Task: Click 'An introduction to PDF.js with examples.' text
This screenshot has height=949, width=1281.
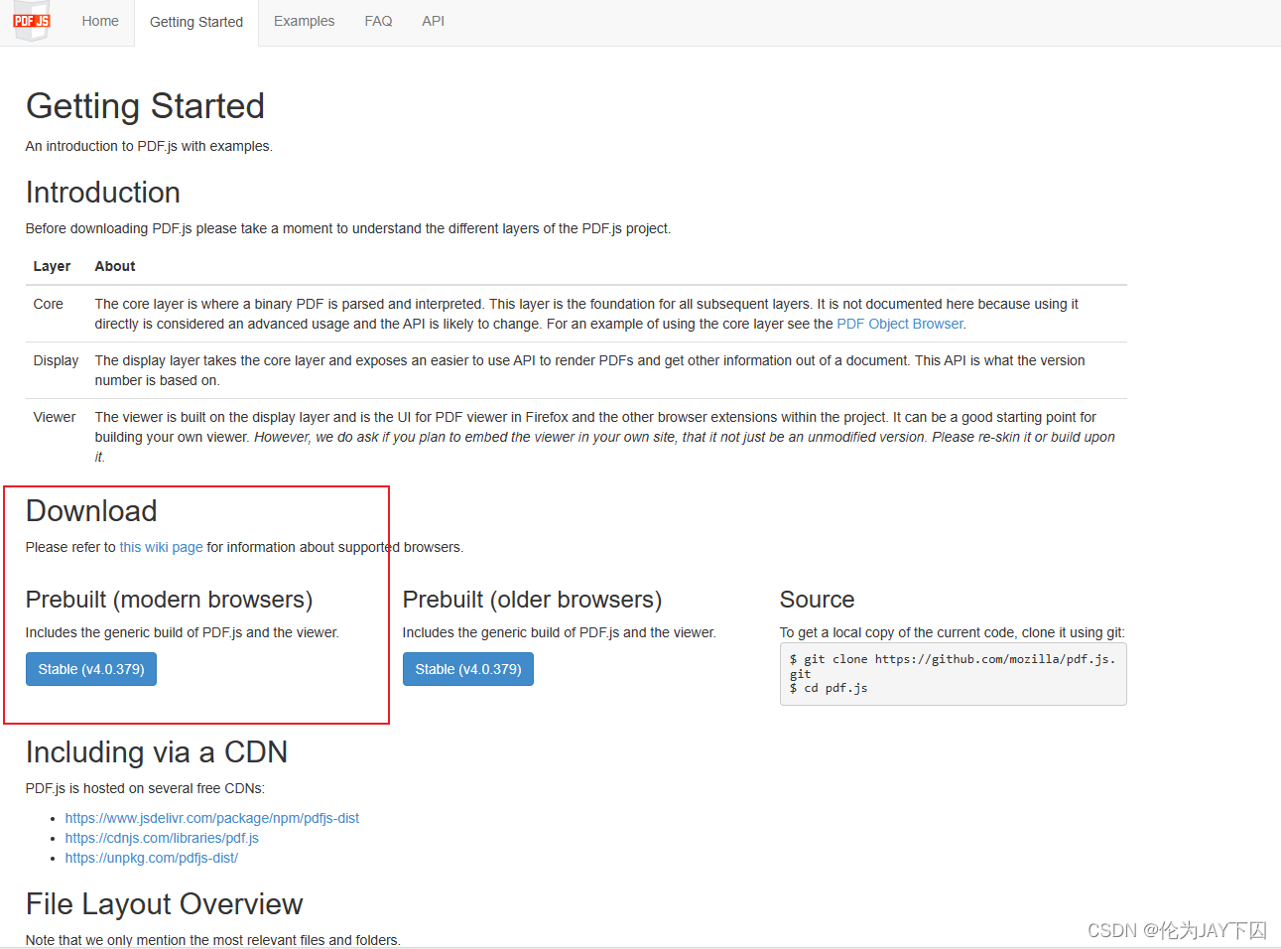Action: pyautogui.click(x=149, y=146)
